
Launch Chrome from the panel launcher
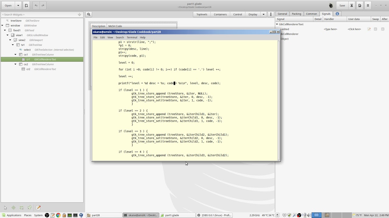[x=58, y=215]
